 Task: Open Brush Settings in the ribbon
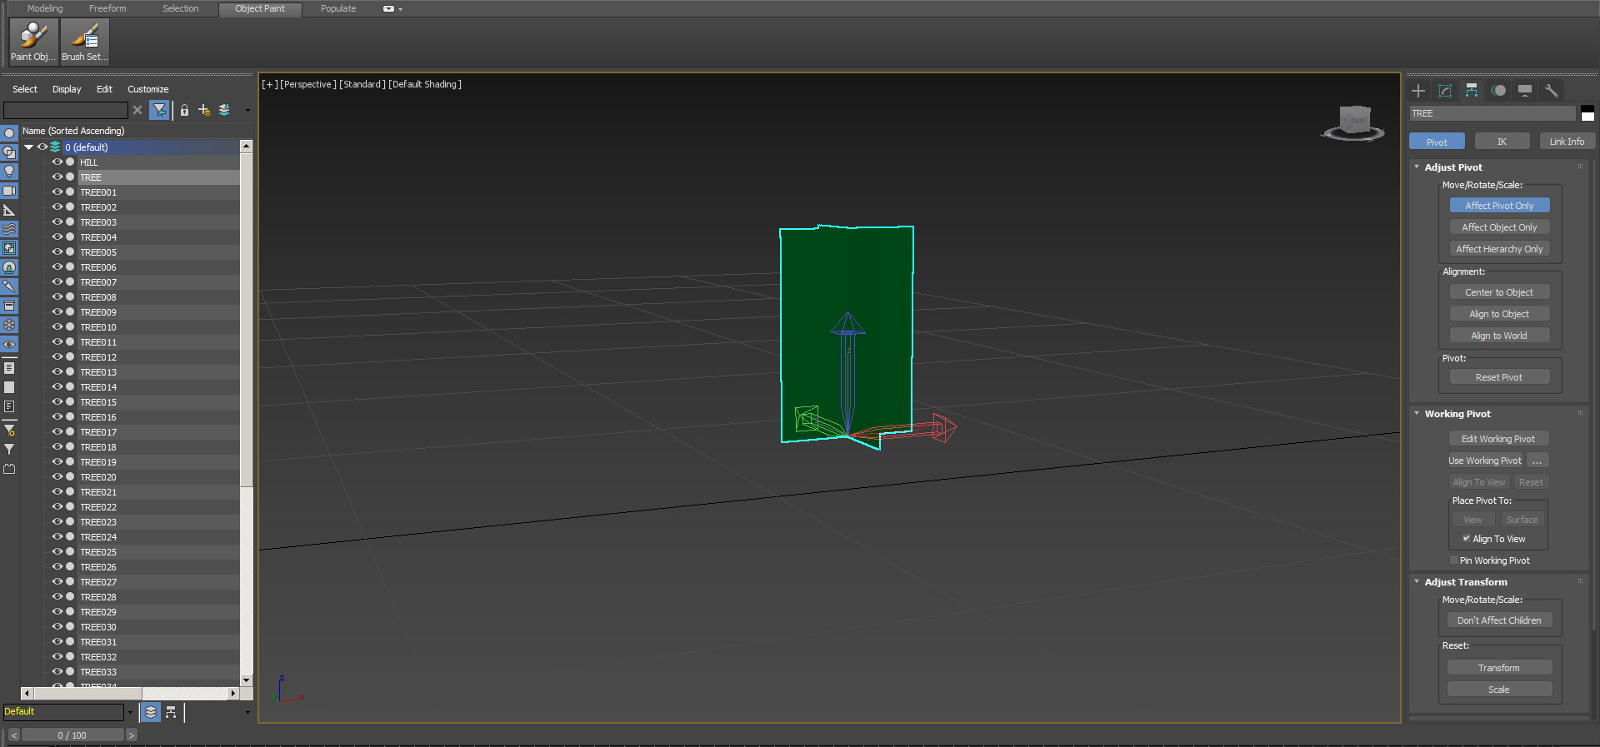(84, 41)
